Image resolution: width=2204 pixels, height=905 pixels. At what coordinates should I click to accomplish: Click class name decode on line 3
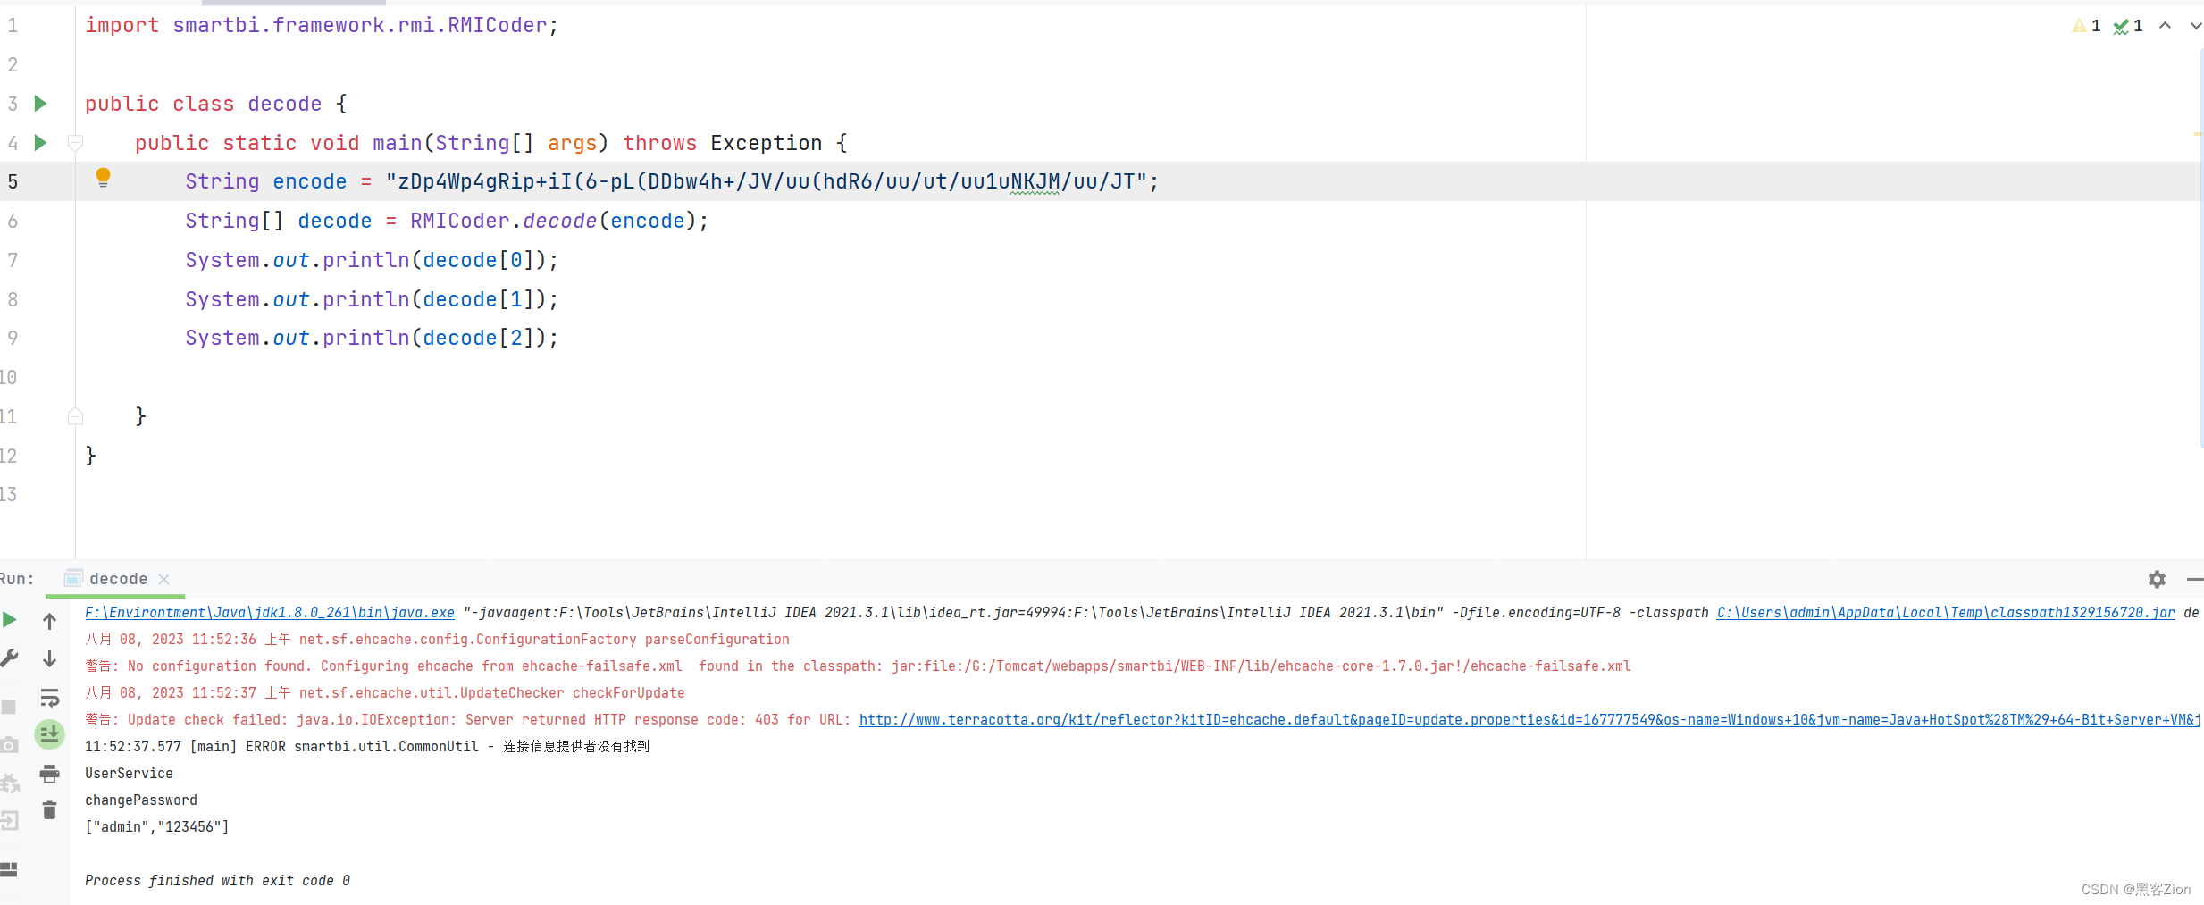284,104
